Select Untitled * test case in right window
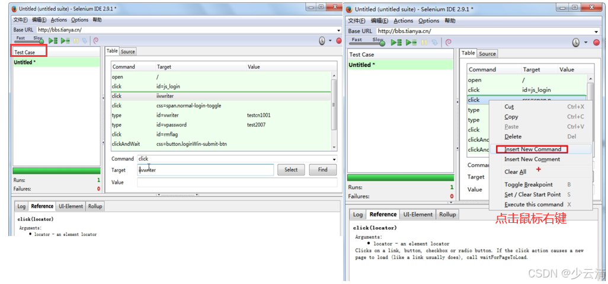Viewport: 608px width, 284px height. tap(400, 65)
